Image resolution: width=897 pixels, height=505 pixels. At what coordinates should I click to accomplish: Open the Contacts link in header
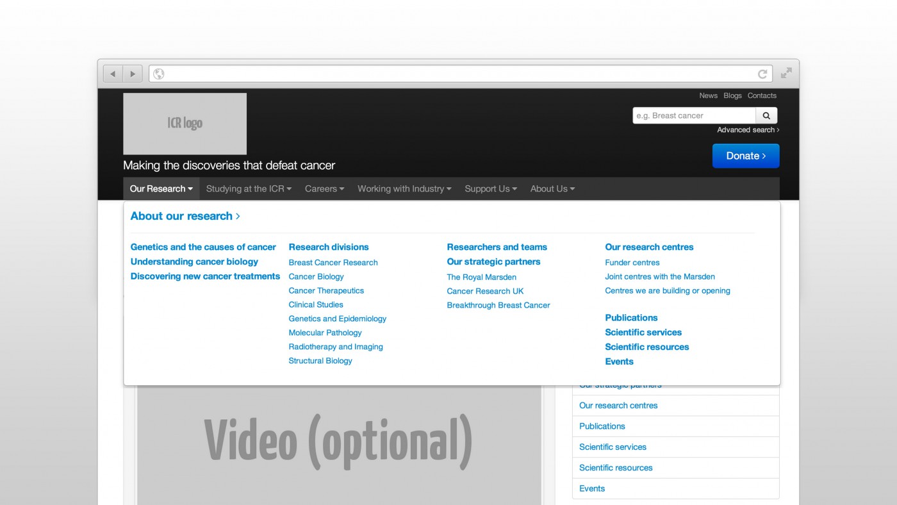[x=762, y=95]
